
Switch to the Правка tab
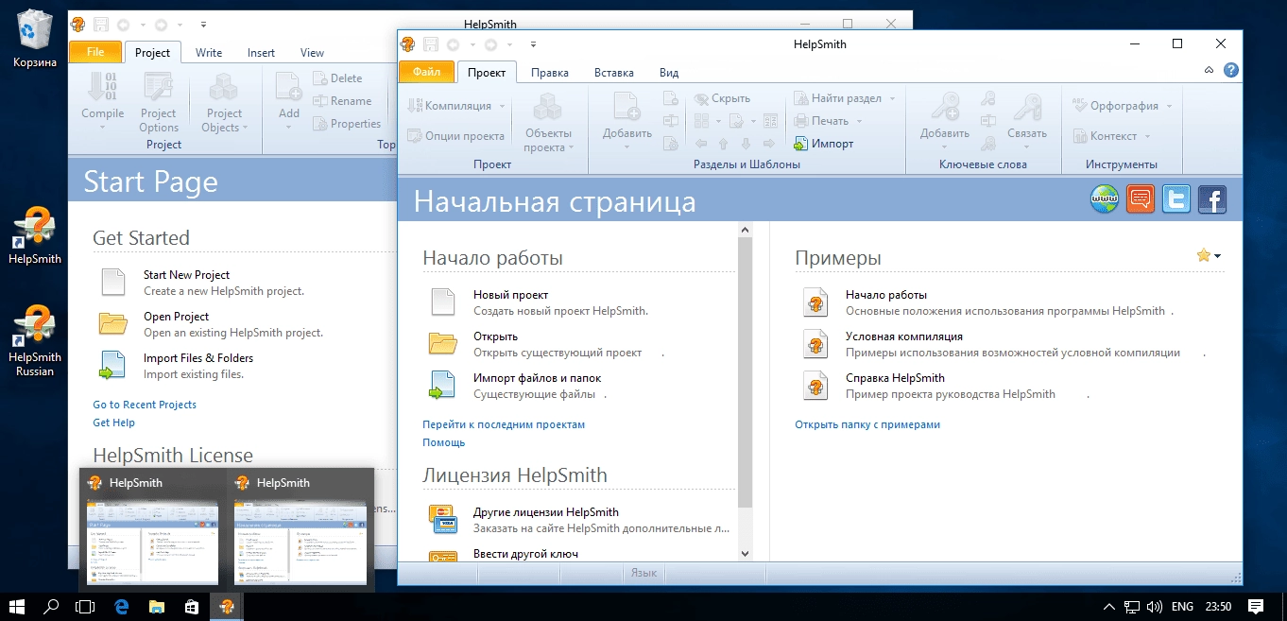click(550, 72)
